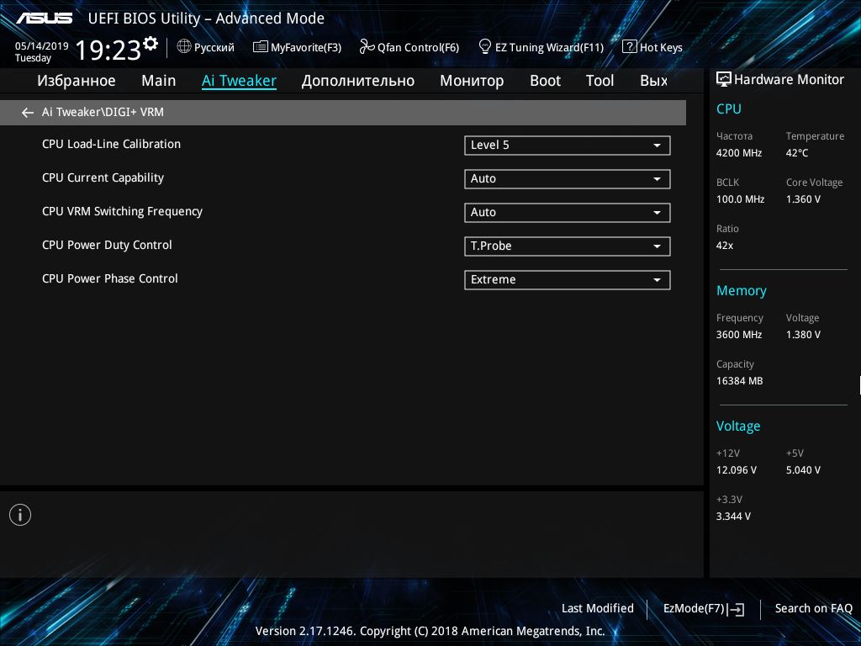Open CPU Power Phase Control dropdown
Viewport: 861px width, 646px height.
click(568, 279)
